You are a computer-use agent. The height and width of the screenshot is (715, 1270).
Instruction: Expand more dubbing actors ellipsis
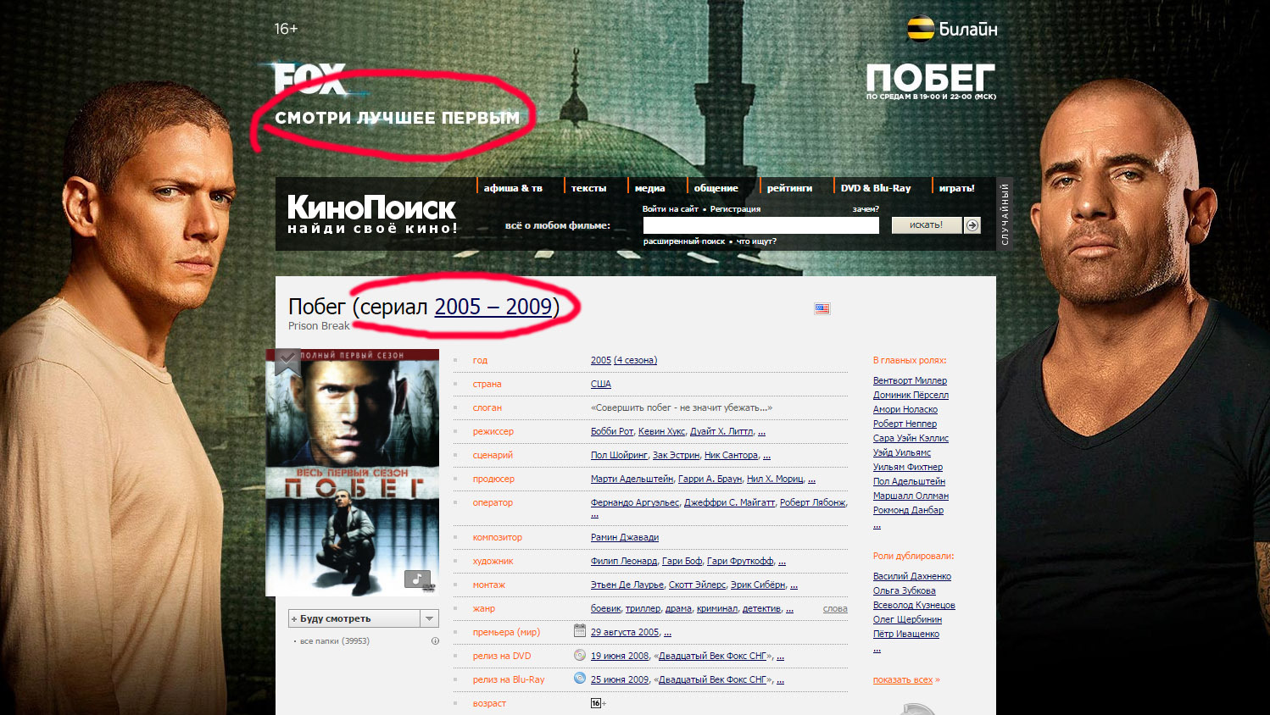click(x=877, y=649)
